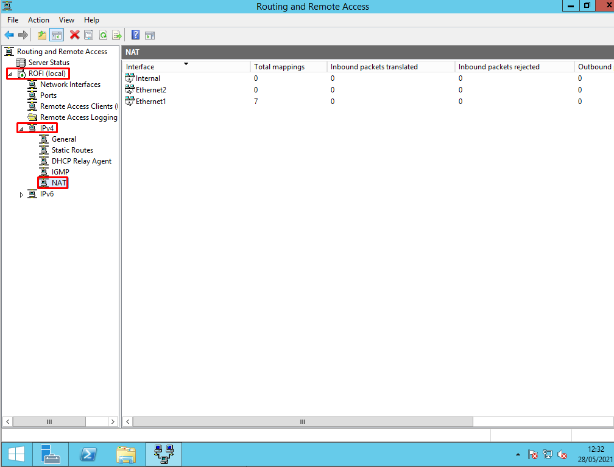Launch PowerShell from the taskbar
614x467 pixels.
click(x=88, y=454)
